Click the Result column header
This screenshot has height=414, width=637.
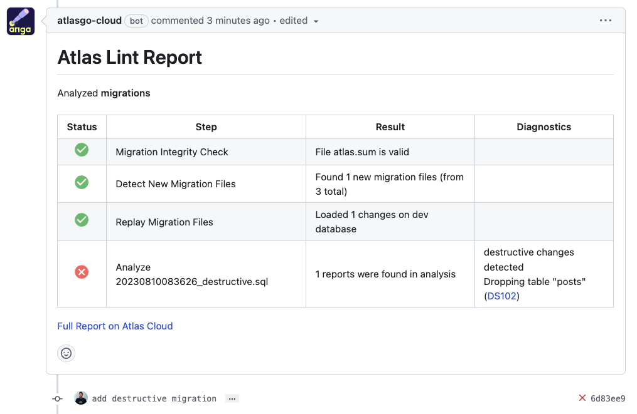point(390,127)
